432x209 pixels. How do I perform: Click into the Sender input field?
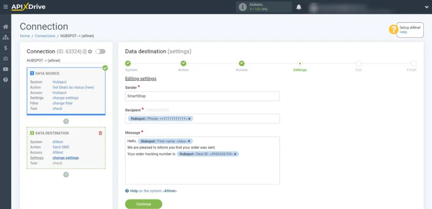click(202, 96)
